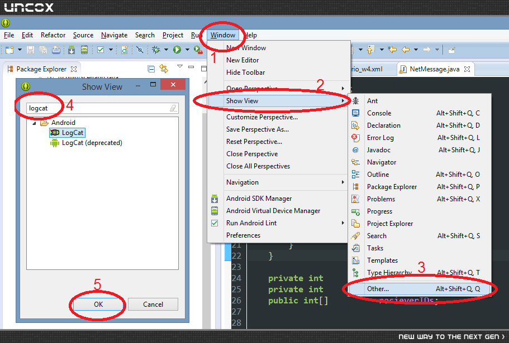
Task: Open the Search menu
Action: coord(145,35)
